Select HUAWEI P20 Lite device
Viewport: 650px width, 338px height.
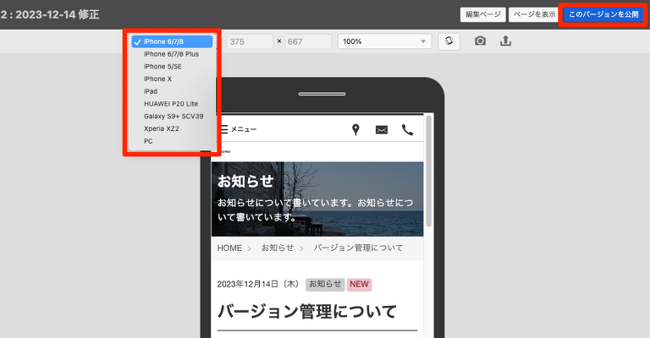click(x=170, y=103)
